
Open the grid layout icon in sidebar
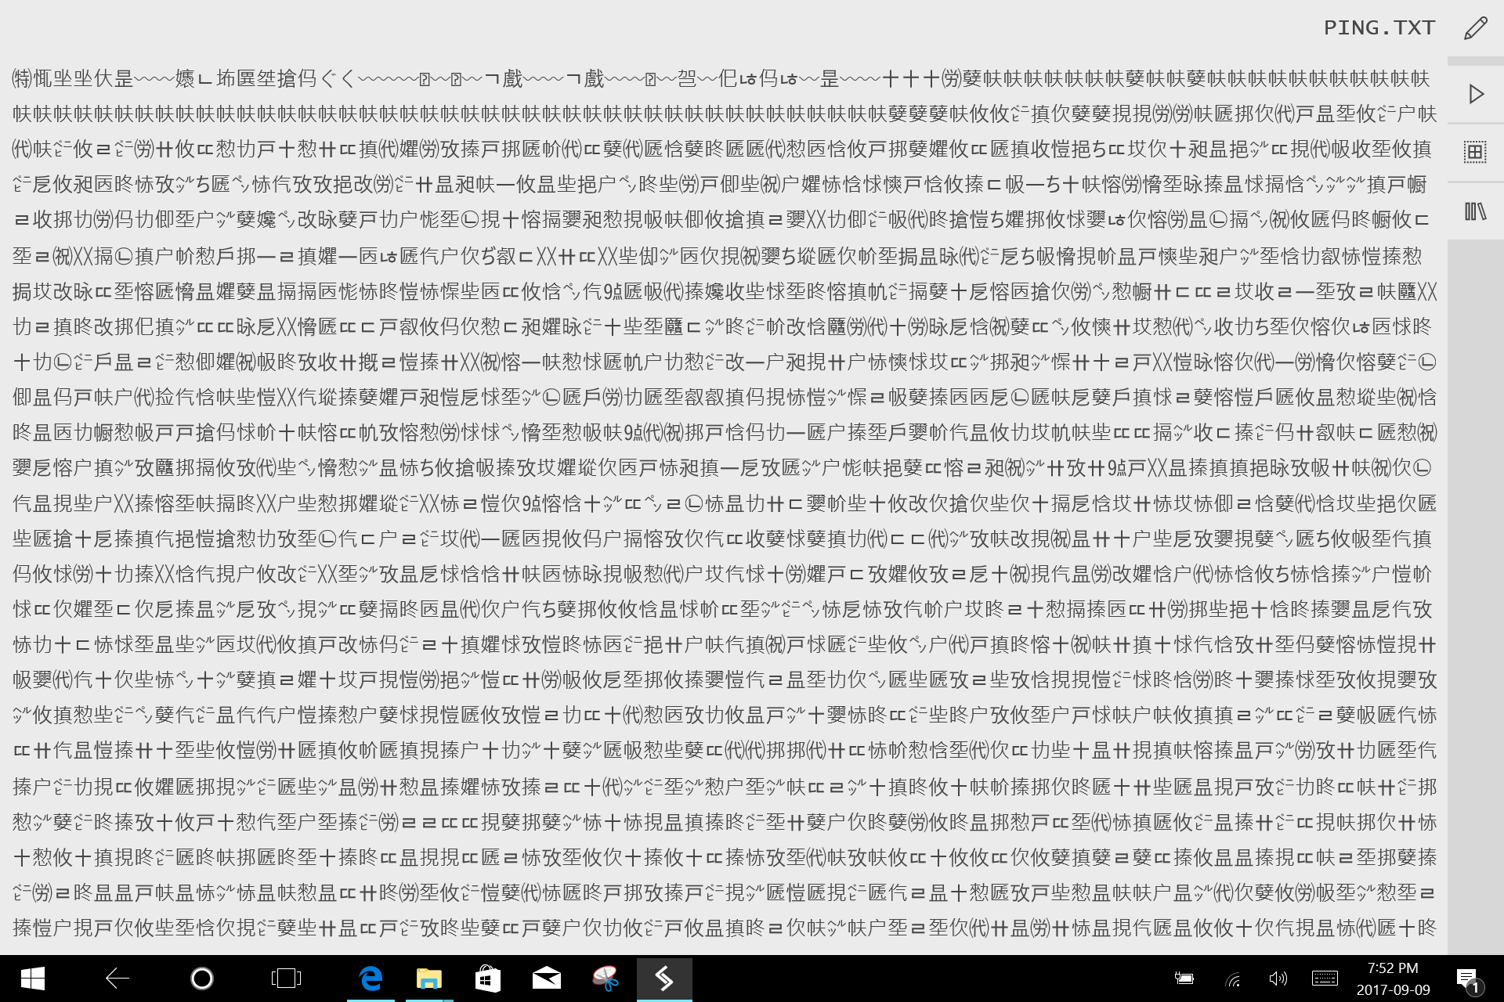click(1476, 152)
